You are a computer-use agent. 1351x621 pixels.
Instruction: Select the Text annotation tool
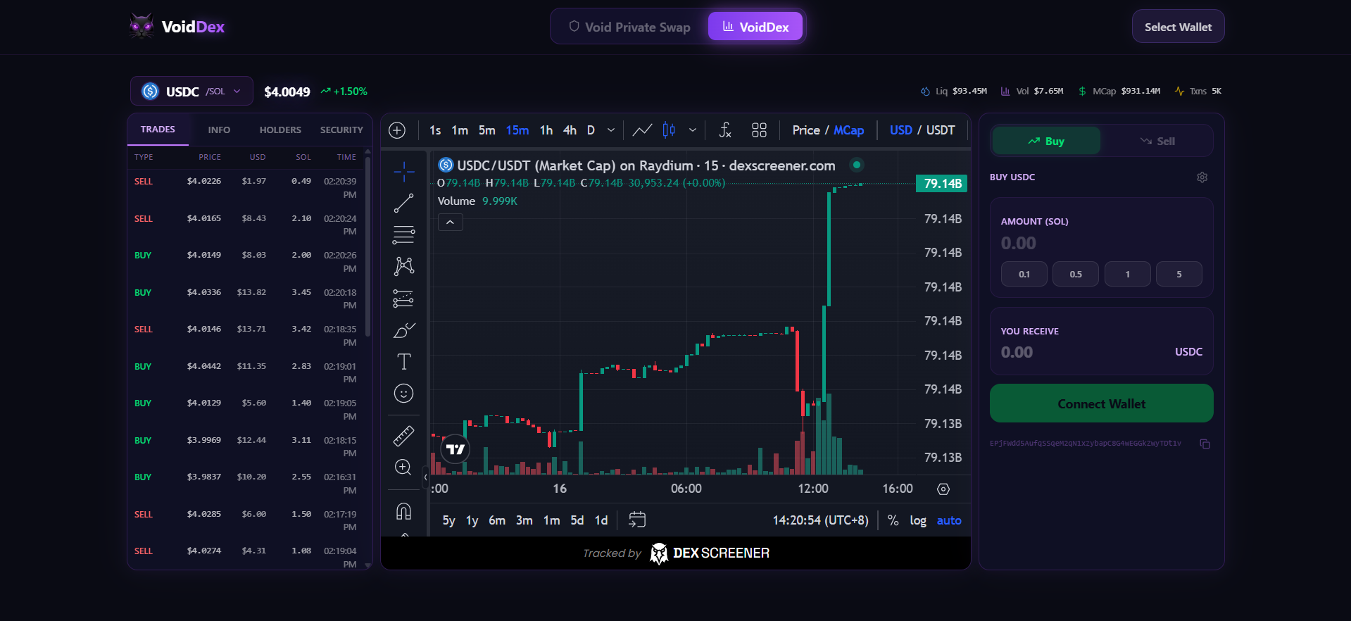[x=403, y=362]
